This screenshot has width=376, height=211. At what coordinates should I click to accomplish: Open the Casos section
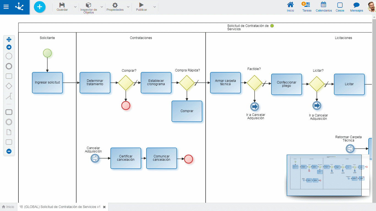[340, 7]
